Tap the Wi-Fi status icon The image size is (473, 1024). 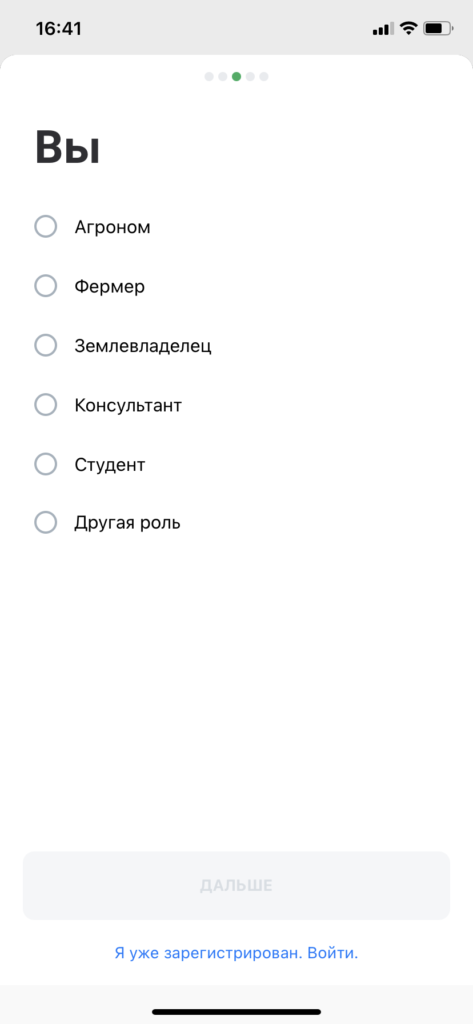coord(408,28)
